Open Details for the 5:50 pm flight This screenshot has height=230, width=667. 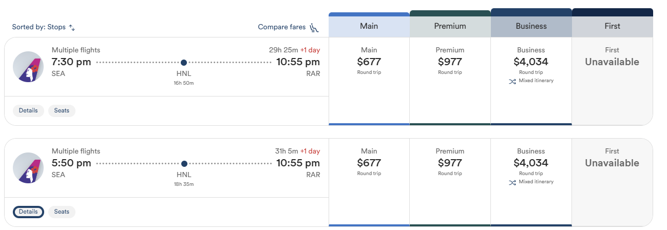point(28,212)
